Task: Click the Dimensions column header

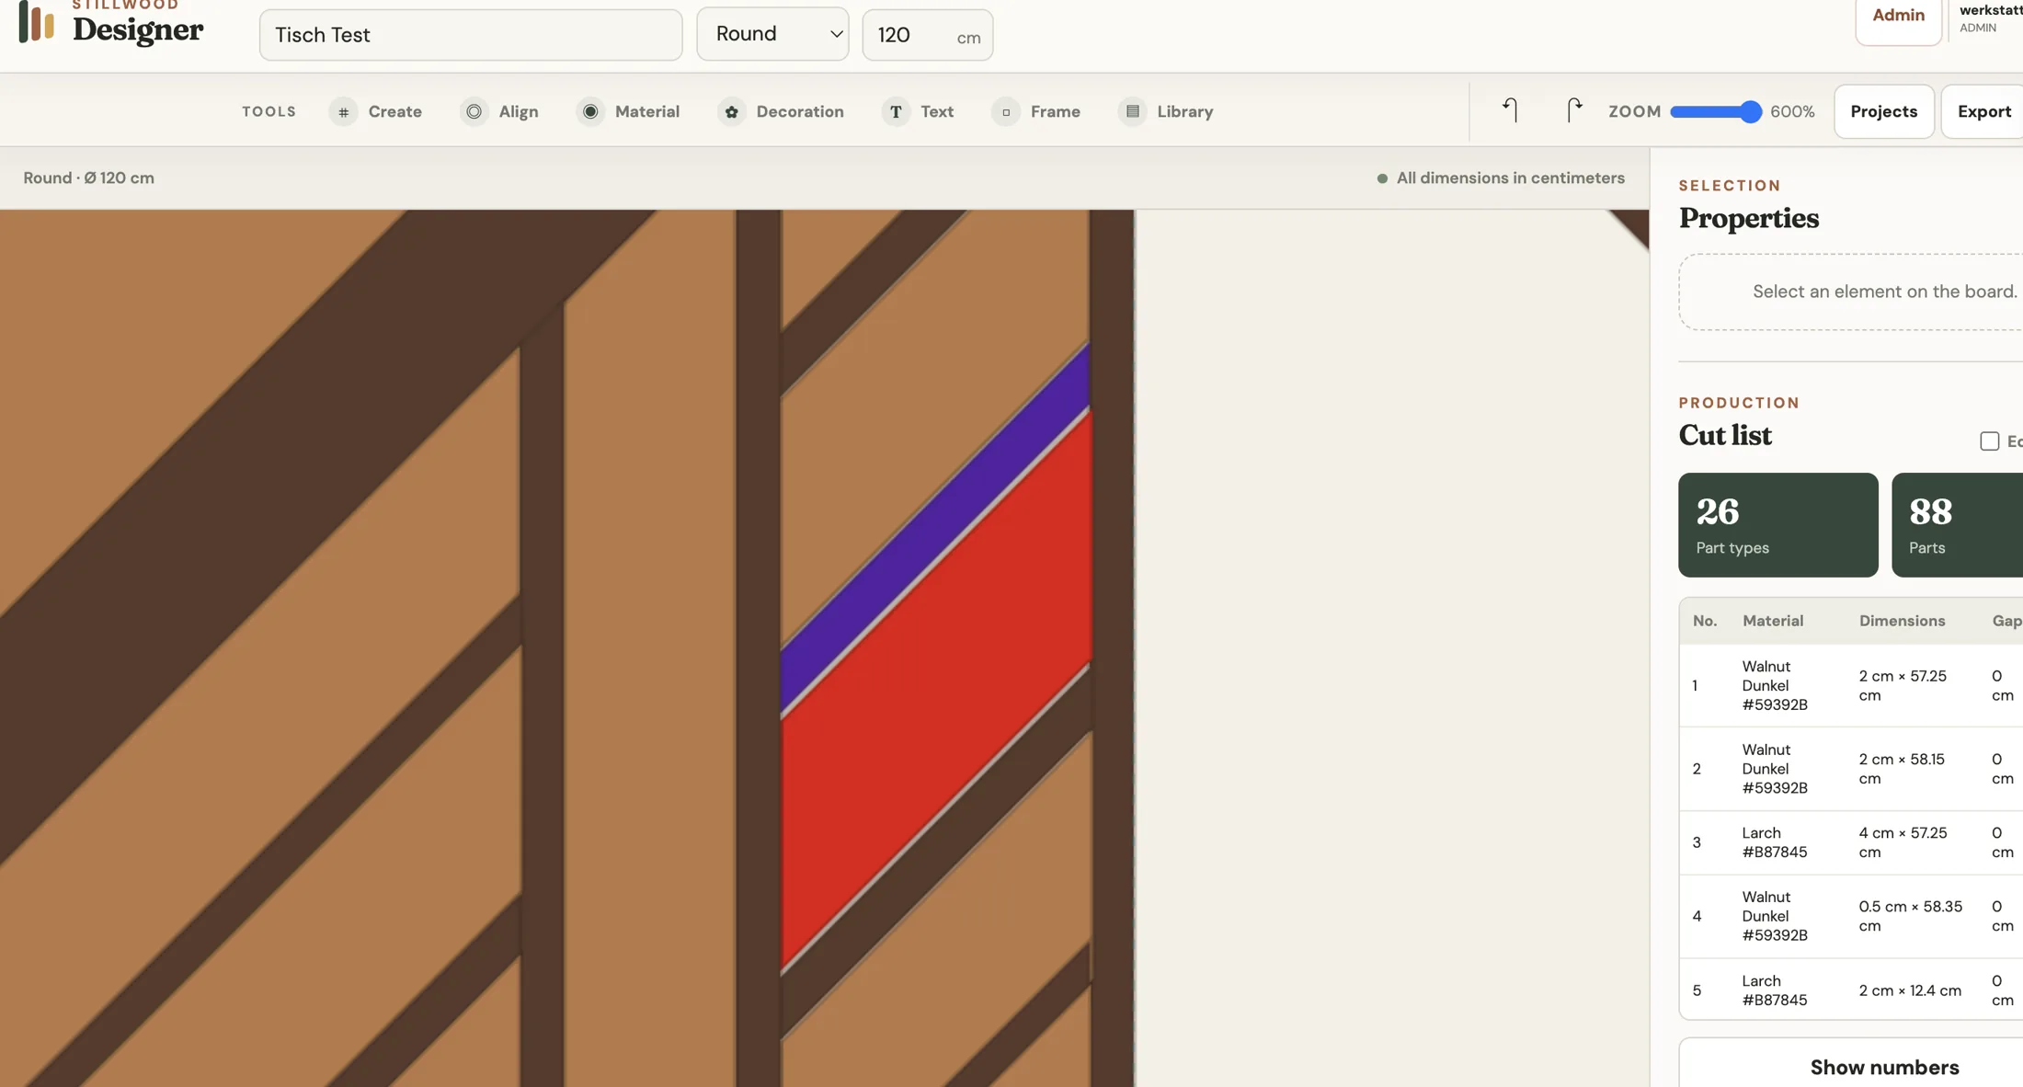Action: pos(1902,621)
